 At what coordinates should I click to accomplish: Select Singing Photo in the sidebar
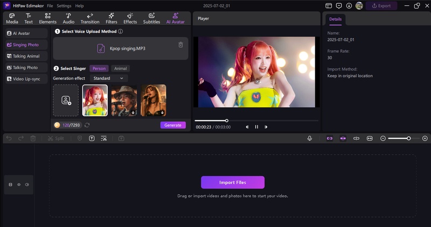point(26,45)
